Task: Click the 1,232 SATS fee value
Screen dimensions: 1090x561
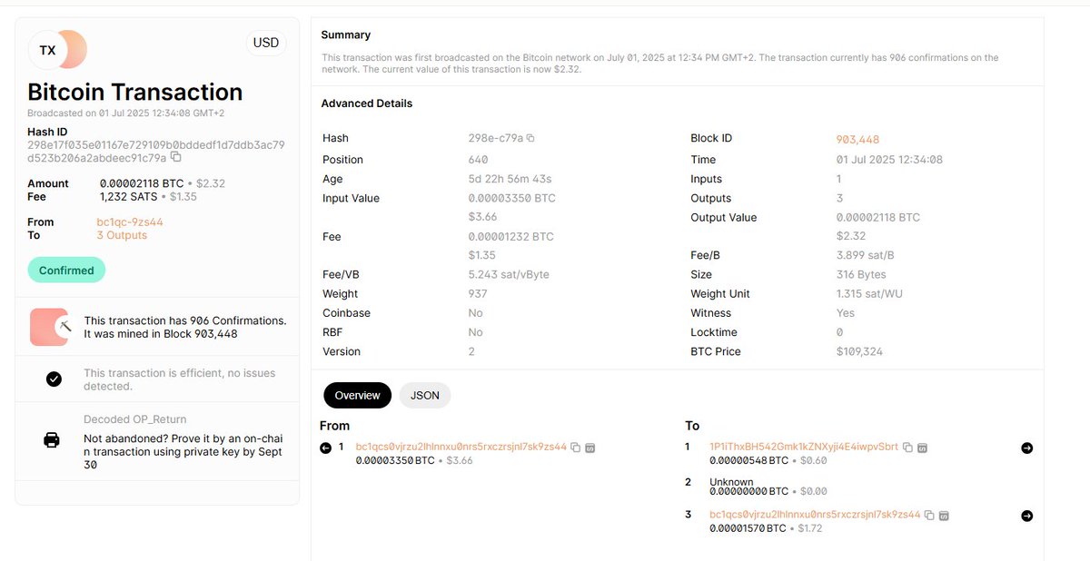Action: pyautogui.click(x=129, y=196)
